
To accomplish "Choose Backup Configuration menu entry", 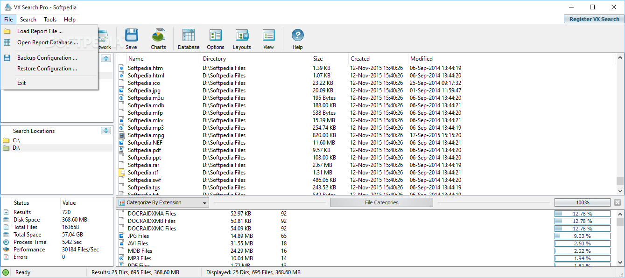I will click(49, 58).
